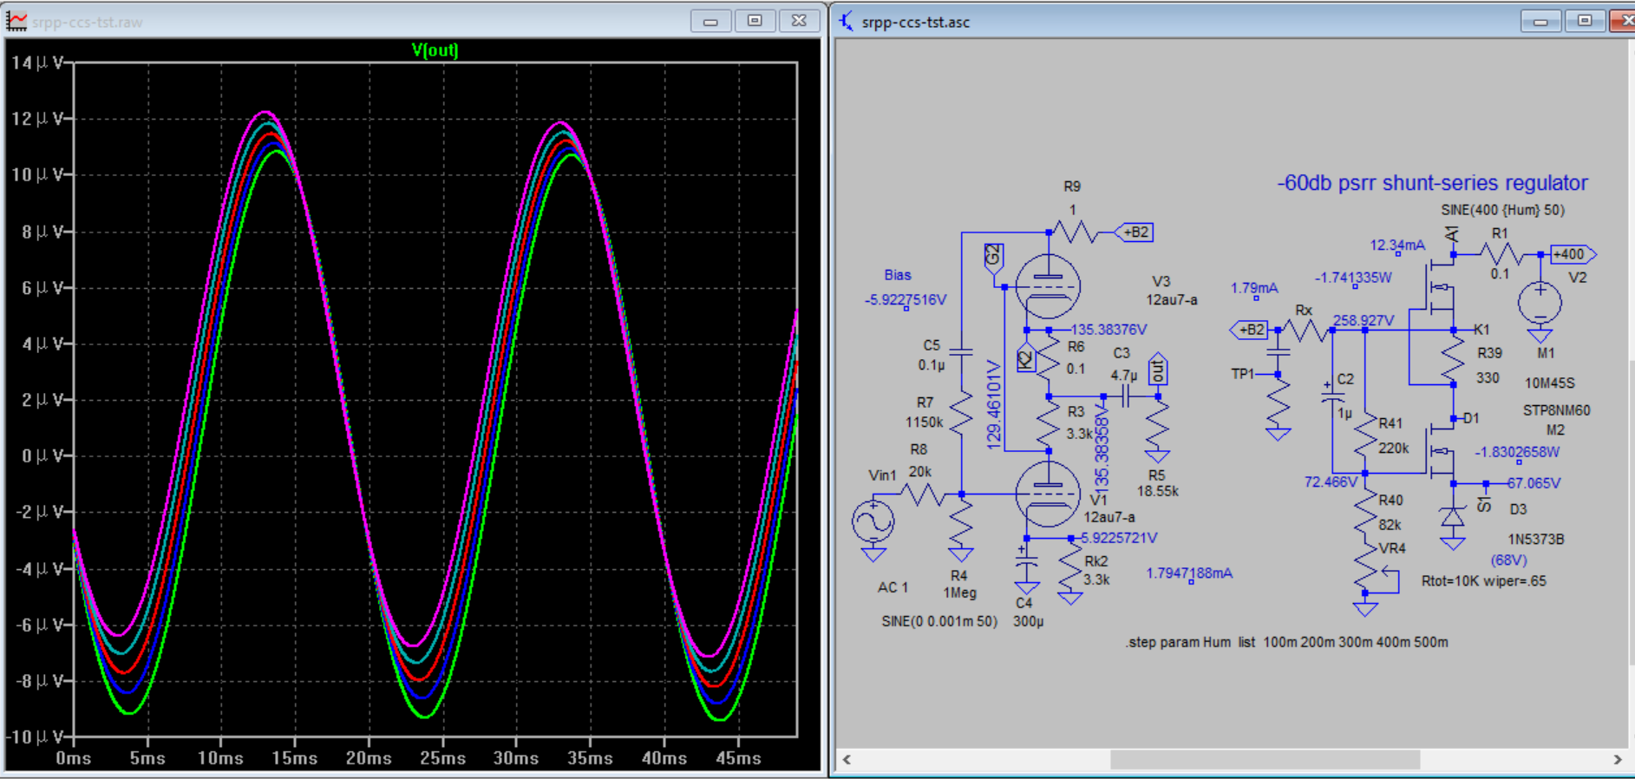This screenshot has height=779, width=1635.
Task: Click the 12.34mA current label
Action: pos(1397,245)
